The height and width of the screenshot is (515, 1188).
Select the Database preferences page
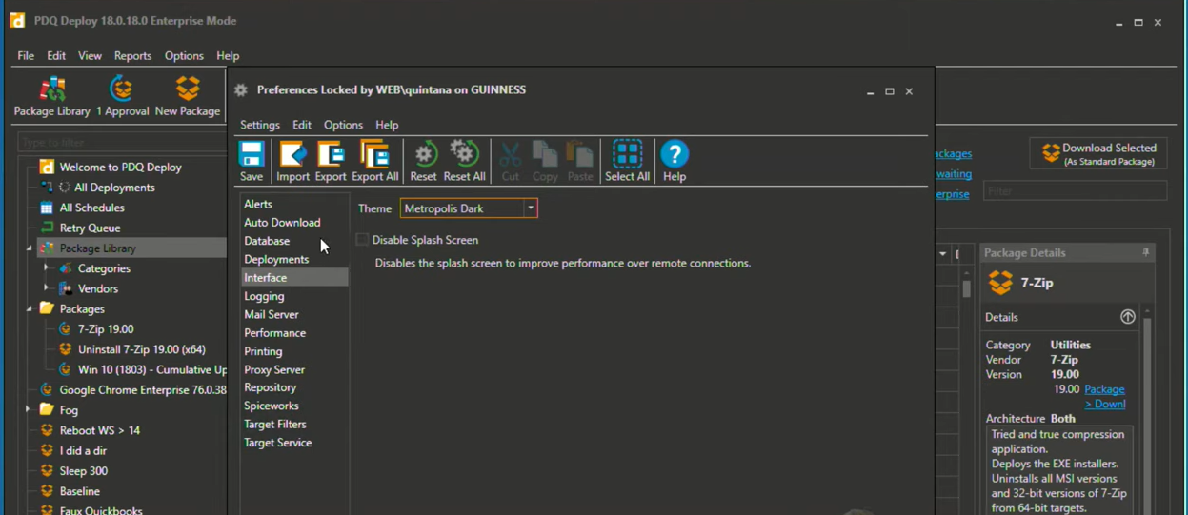click(267, 241)
